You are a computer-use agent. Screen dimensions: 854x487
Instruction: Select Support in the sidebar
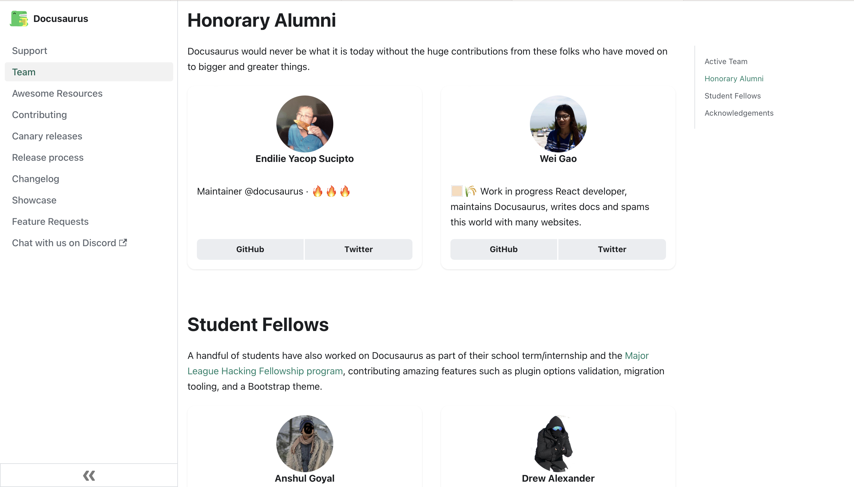click(29, 51)
